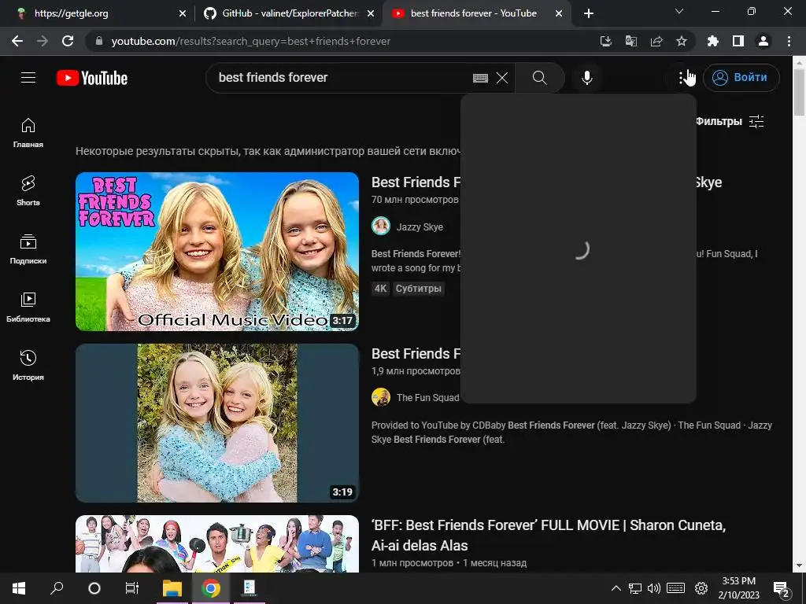Toggle the browser side panel
This screenshot has height=604, width=806.
coord(738,41)
